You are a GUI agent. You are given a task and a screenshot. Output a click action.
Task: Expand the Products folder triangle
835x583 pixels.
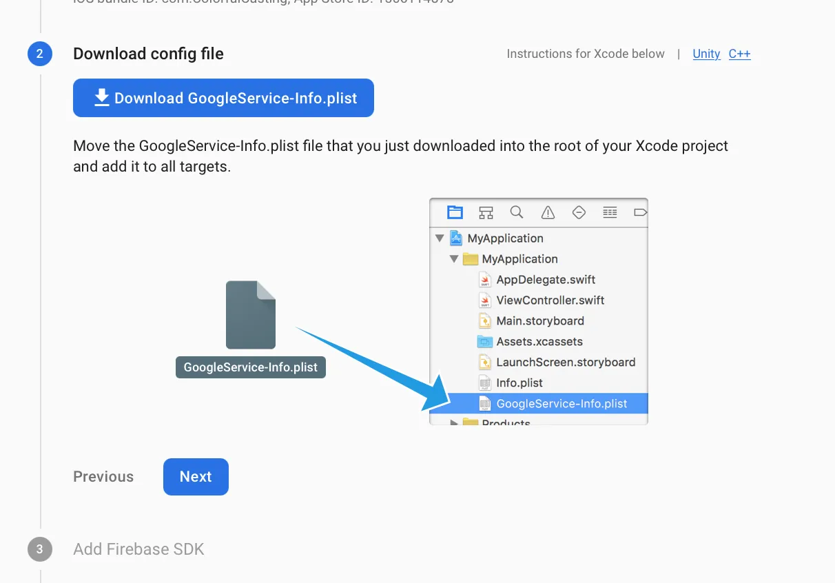454,422
